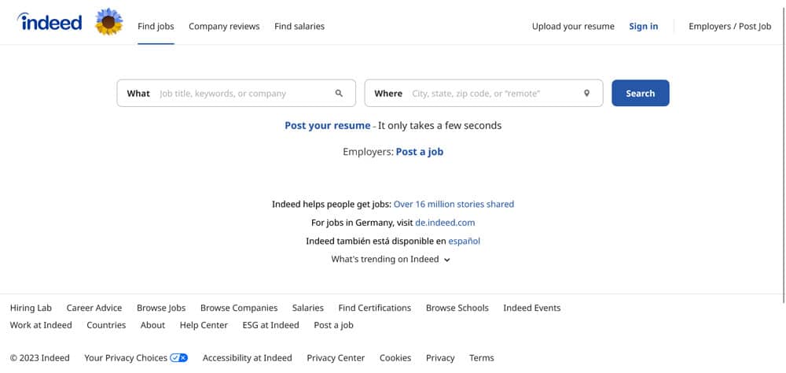Click the sunflower icon beside the logo

pos(108,23)
